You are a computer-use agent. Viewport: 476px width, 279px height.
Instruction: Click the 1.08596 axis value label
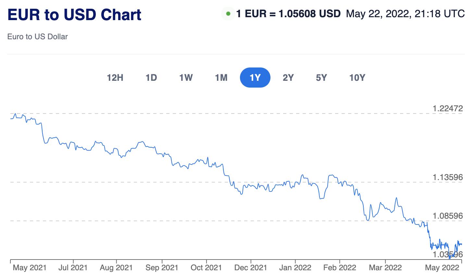pyautogui.click(x=447, y=216)
